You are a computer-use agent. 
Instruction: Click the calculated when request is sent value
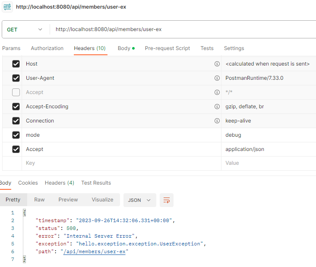(x=267, y=64)
